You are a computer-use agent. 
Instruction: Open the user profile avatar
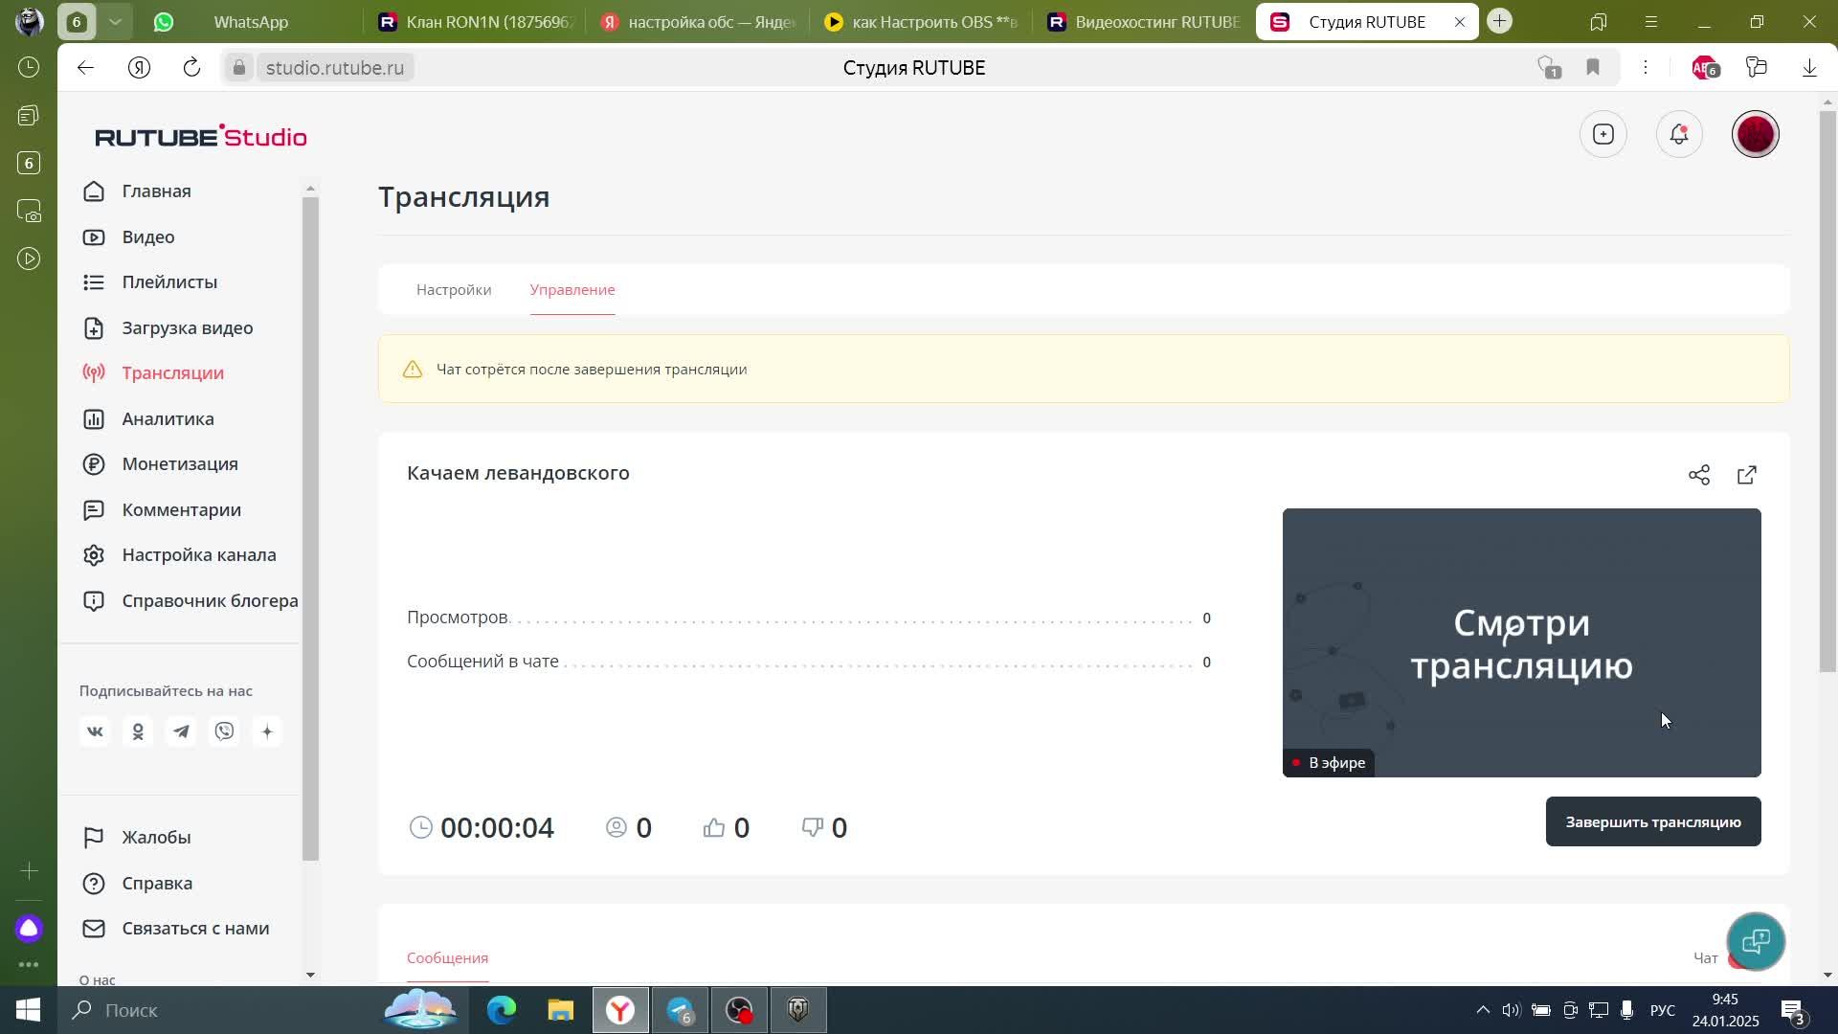coord(1756,135)
